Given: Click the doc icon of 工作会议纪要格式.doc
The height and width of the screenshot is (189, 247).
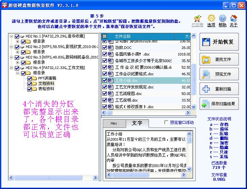Looking at the screenshot, I should [x=111, y=74].
